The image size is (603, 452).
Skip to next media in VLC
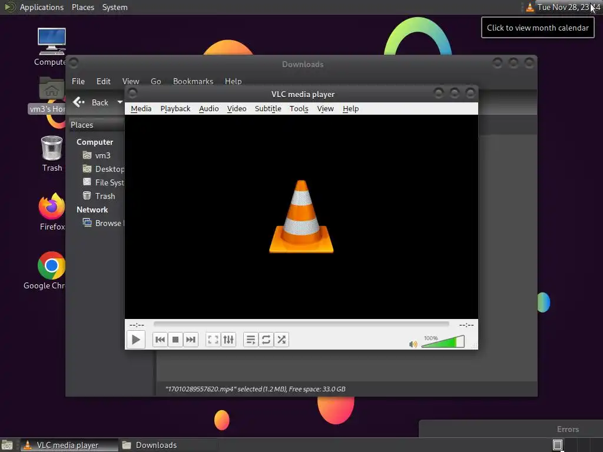click(x=191, y=340)
